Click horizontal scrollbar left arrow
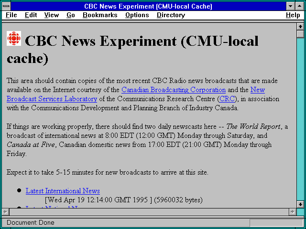The width and height of the screenshot is (306, 229). click(x=5, y=212)
